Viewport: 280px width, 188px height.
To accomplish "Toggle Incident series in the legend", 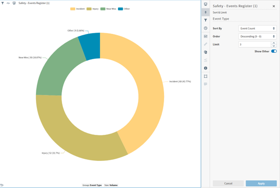I will pos(77,9).
